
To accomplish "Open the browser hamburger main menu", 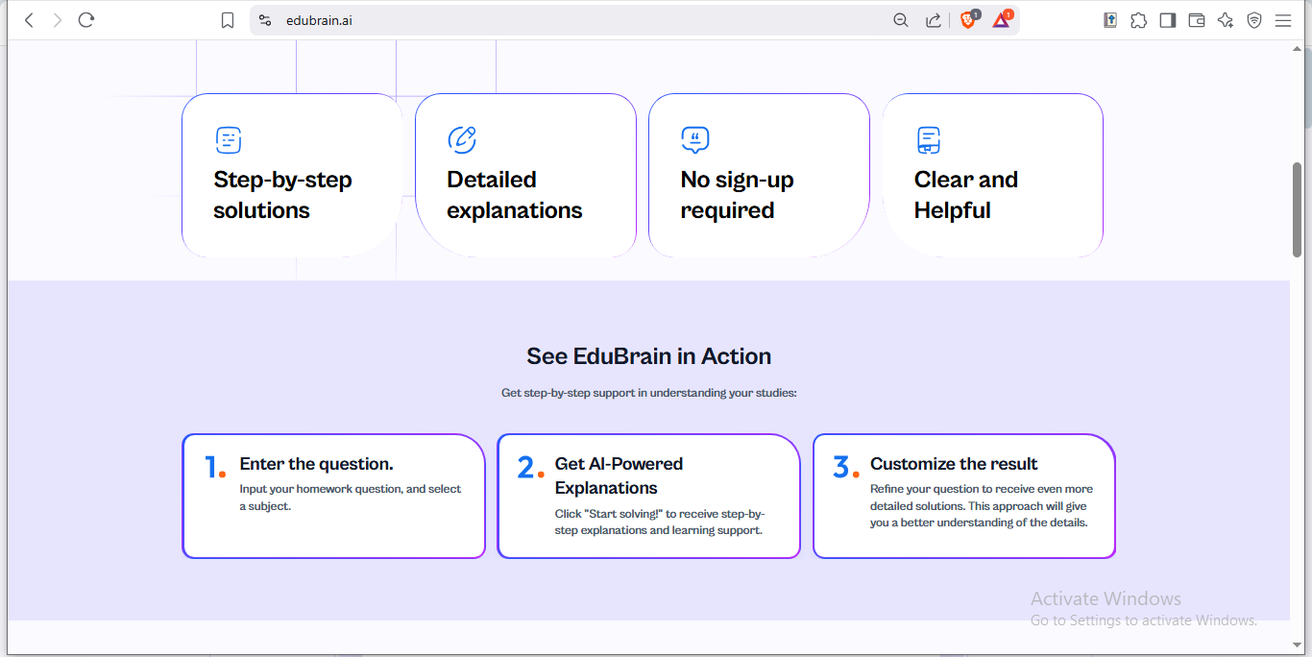I will tap(1283, 20).
